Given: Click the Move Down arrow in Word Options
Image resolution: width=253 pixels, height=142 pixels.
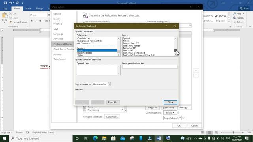Looking at the screenshot, I should pyautogui.click(x=196, y=75).
